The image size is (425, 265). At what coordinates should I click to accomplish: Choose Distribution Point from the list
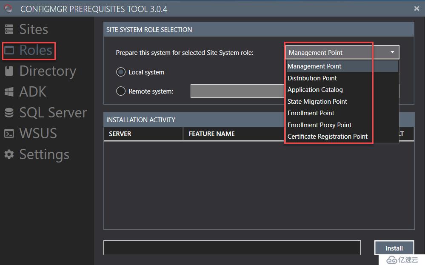tap(342, 78)
